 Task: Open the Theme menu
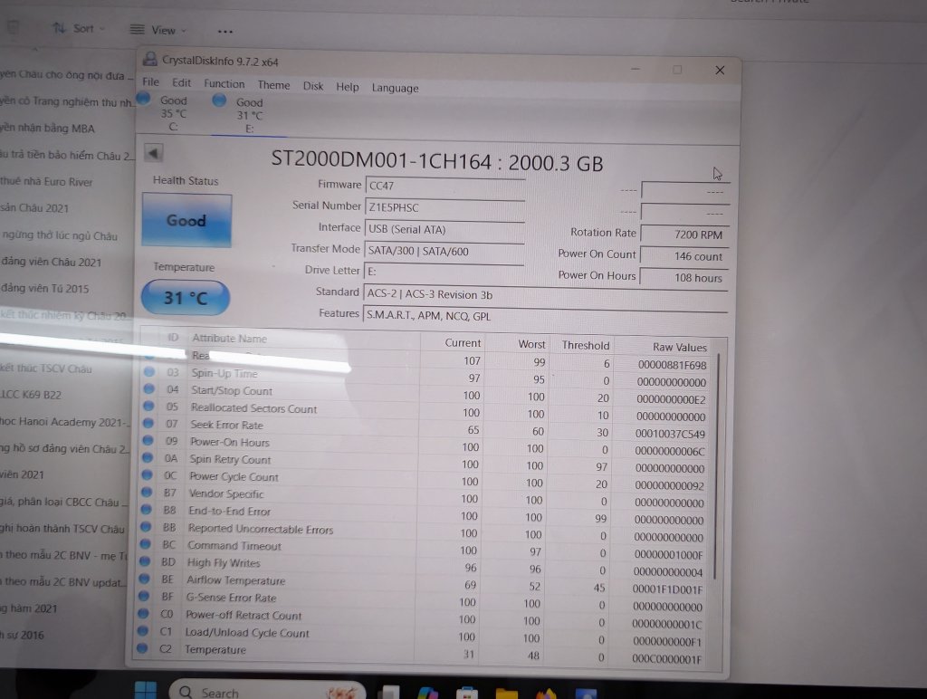(273, 85)
